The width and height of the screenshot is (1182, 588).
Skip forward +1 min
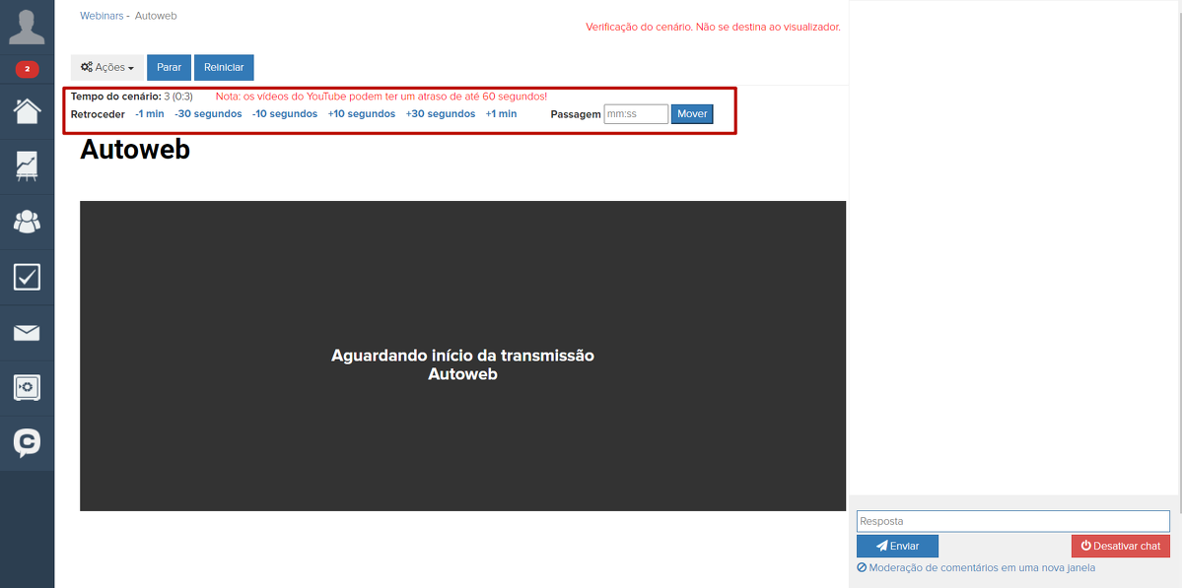point(501,114)
